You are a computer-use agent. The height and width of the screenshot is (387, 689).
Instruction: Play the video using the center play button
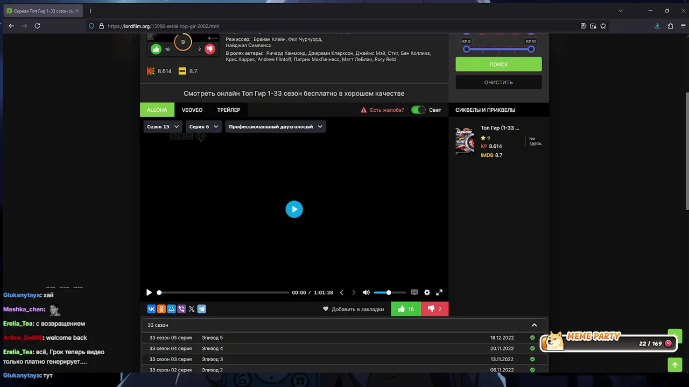(294, 209)
